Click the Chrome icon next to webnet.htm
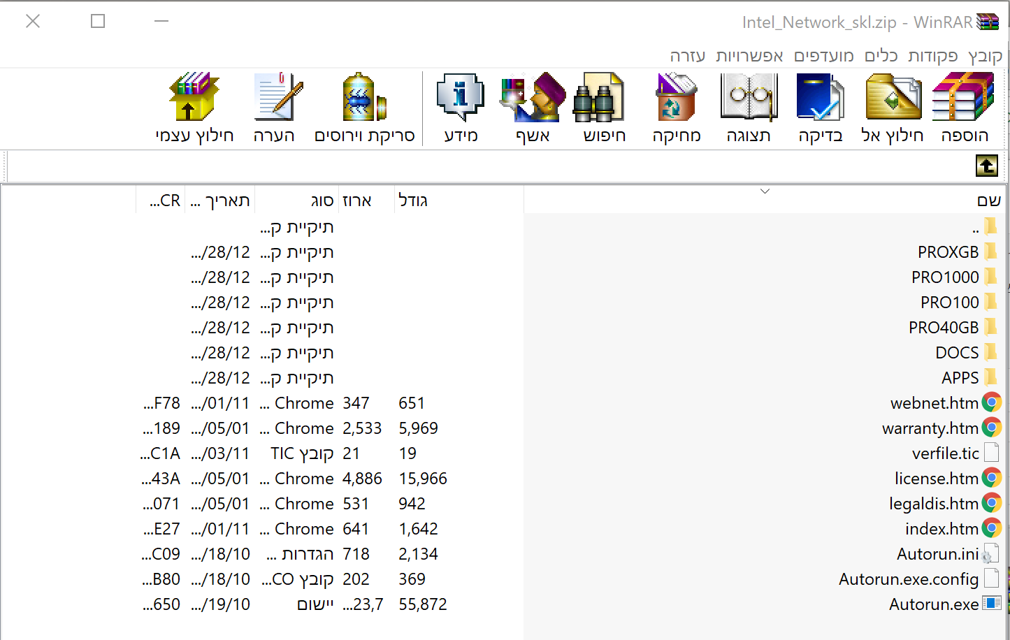1010x640 pixels. [992, 402]
